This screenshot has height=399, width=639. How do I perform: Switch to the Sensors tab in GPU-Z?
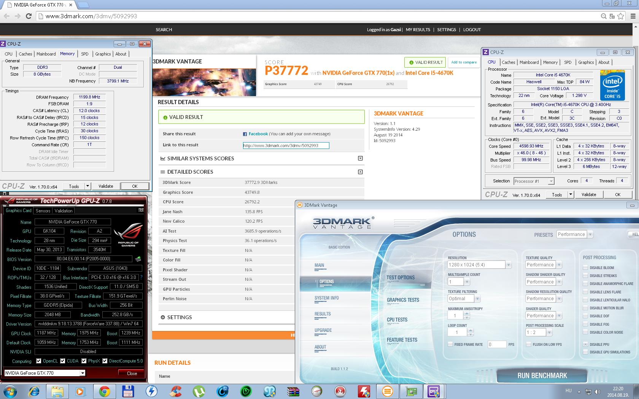point(43,211)
